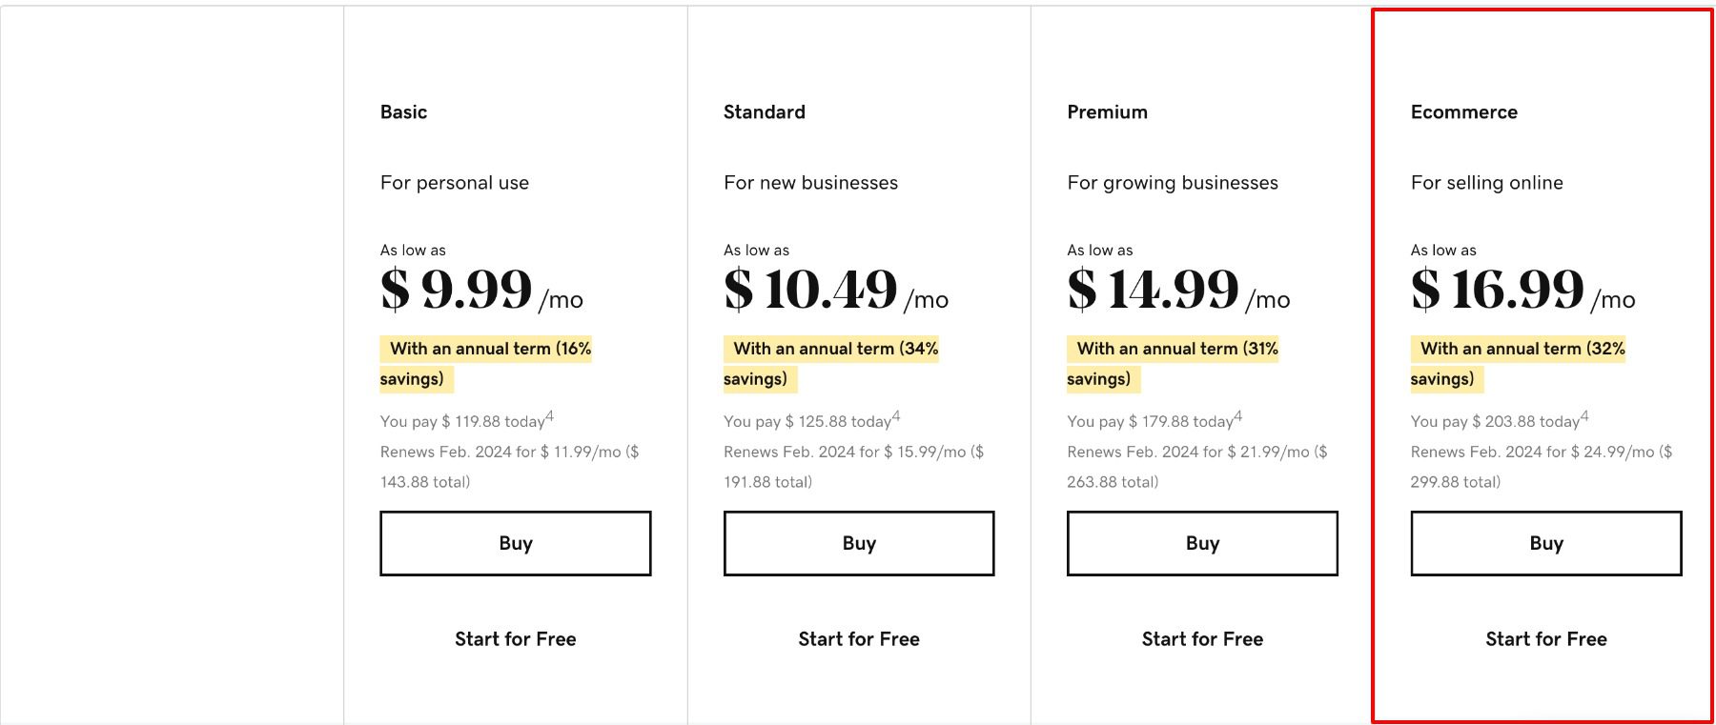Click footnote 4 beside Standard's $125.88 payment

click(894, 413)
